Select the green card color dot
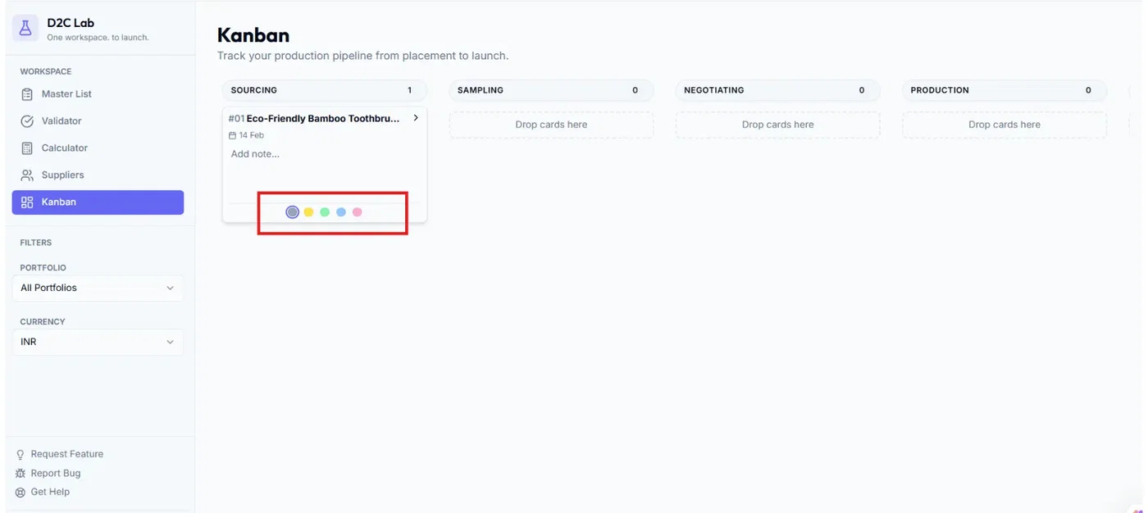 (x=325, y=212)
